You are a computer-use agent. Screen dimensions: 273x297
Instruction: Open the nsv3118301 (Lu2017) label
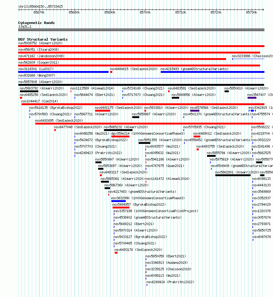pyautogui.click(x=36, y=69)
